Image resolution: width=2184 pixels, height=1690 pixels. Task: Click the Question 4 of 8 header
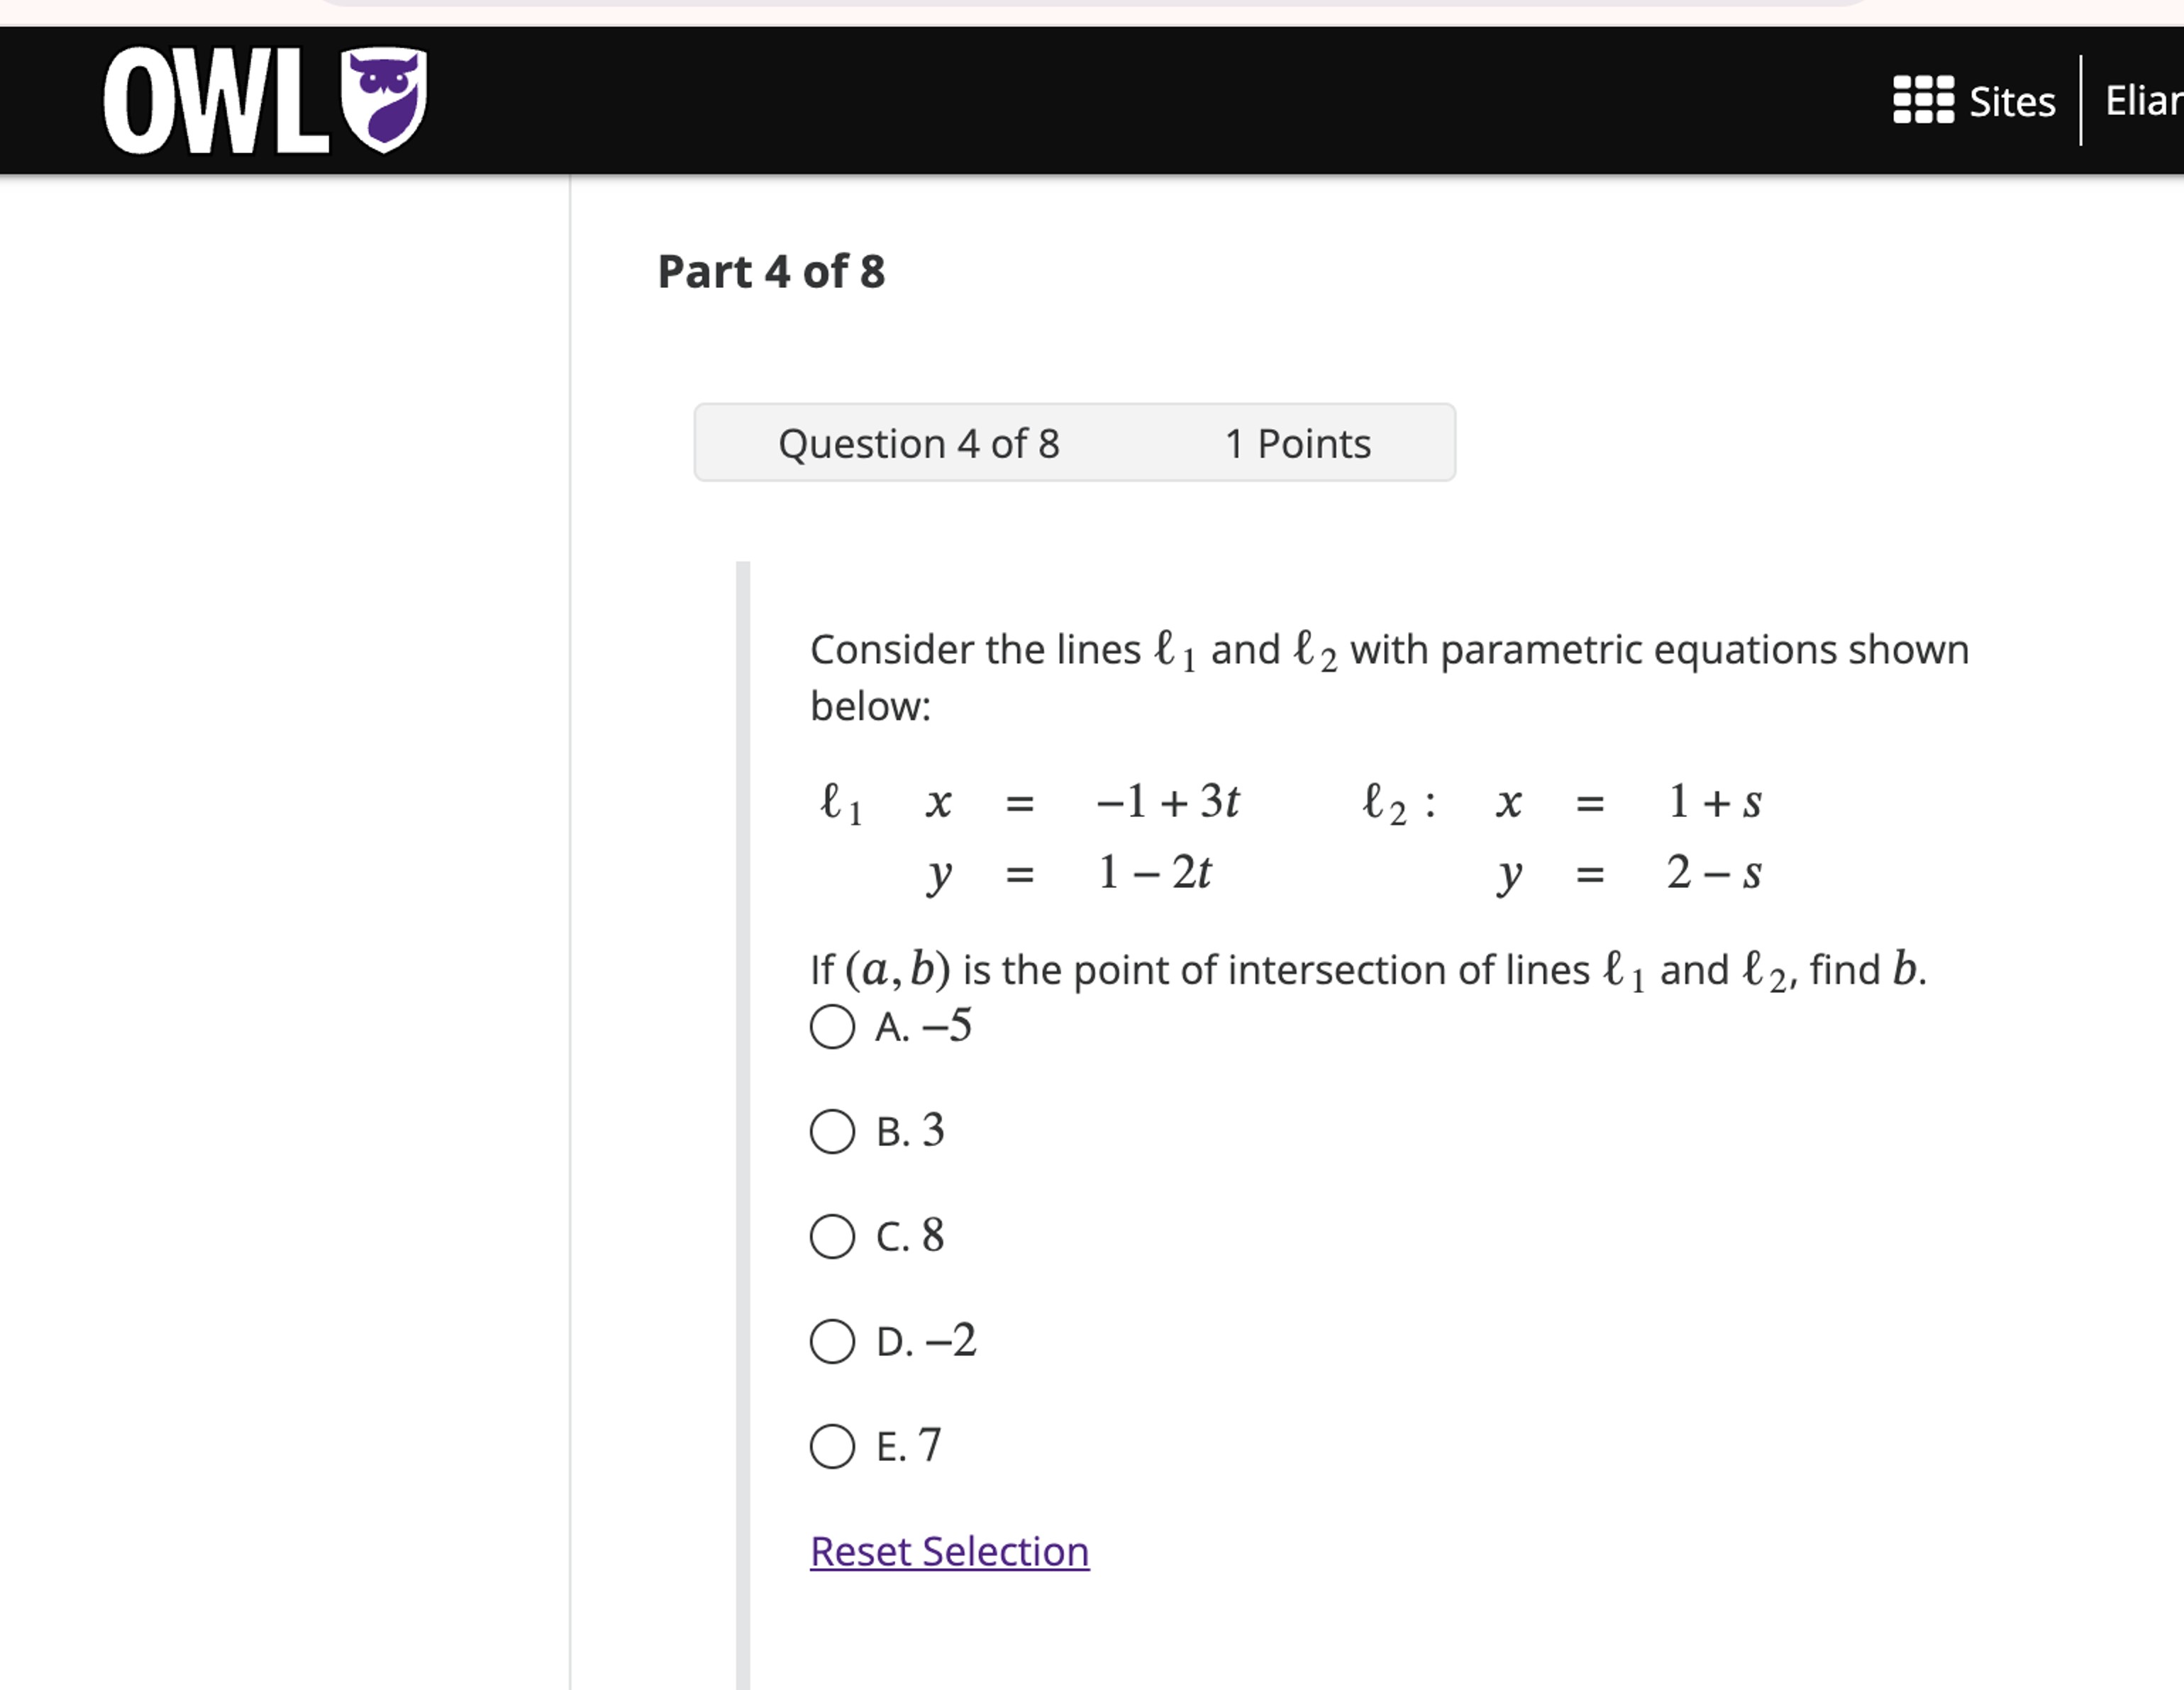click(x=919, y=443)
